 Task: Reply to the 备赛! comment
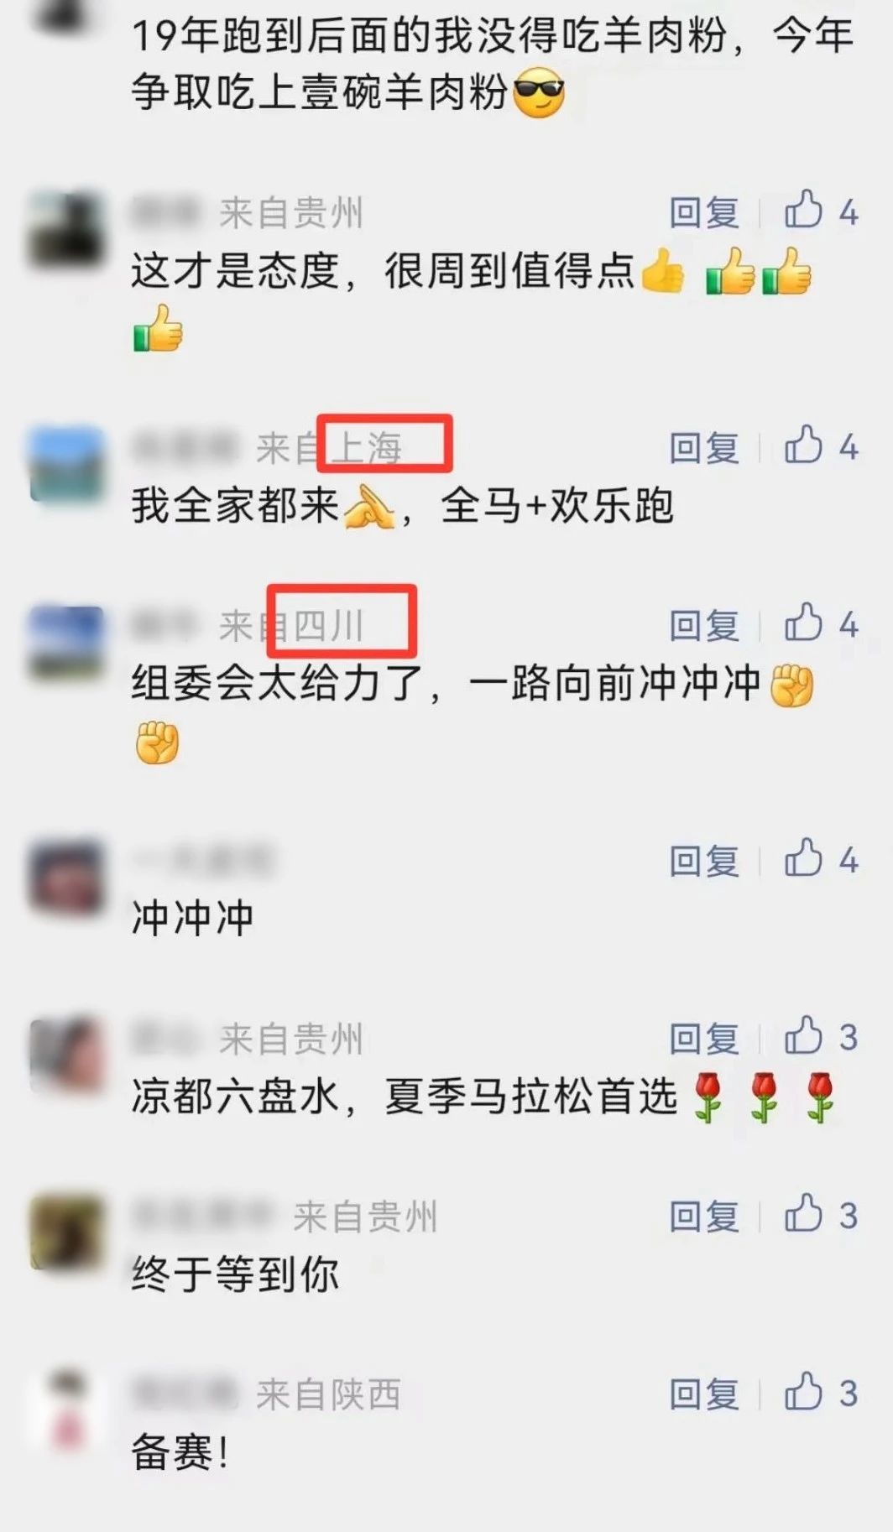704,1394
